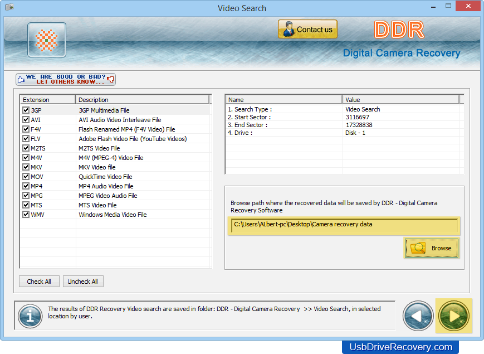Disable the FLV extension checkbox

[x=26, y=138]
